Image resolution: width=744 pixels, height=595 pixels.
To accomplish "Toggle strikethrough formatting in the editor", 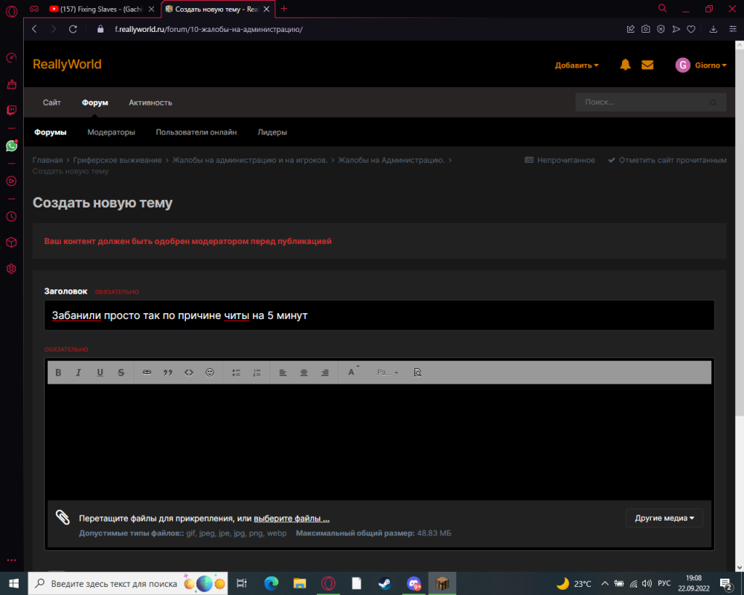I will pyautogui.click(x=121, y=373).
